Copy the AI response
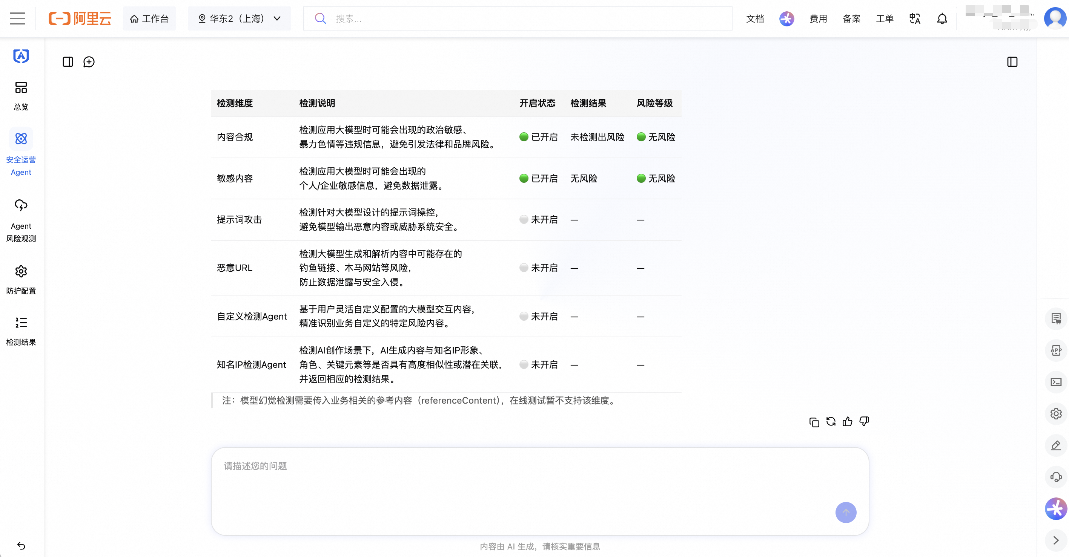 [814, 422]
